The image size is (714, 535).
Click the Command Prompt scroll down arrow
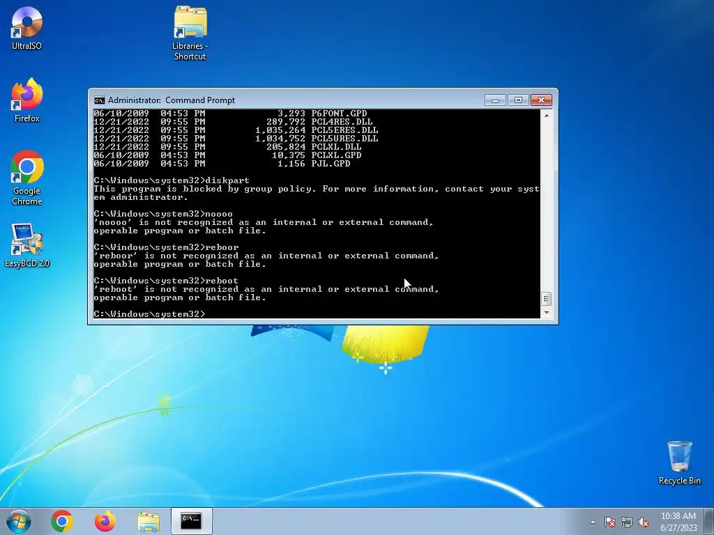[x=547, y=313]
